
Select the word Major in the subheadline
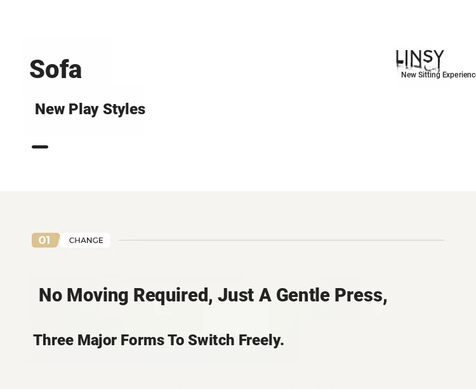click(x=97, y=340)
